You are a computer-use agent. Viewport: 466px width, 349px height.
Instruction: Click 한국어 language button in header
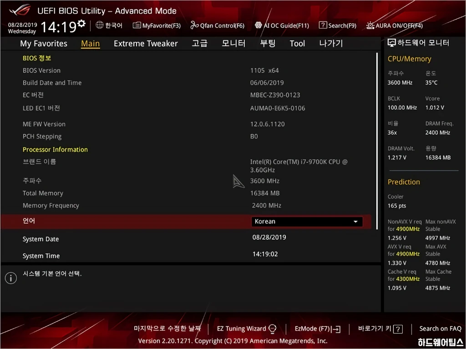tap(114, 25)
